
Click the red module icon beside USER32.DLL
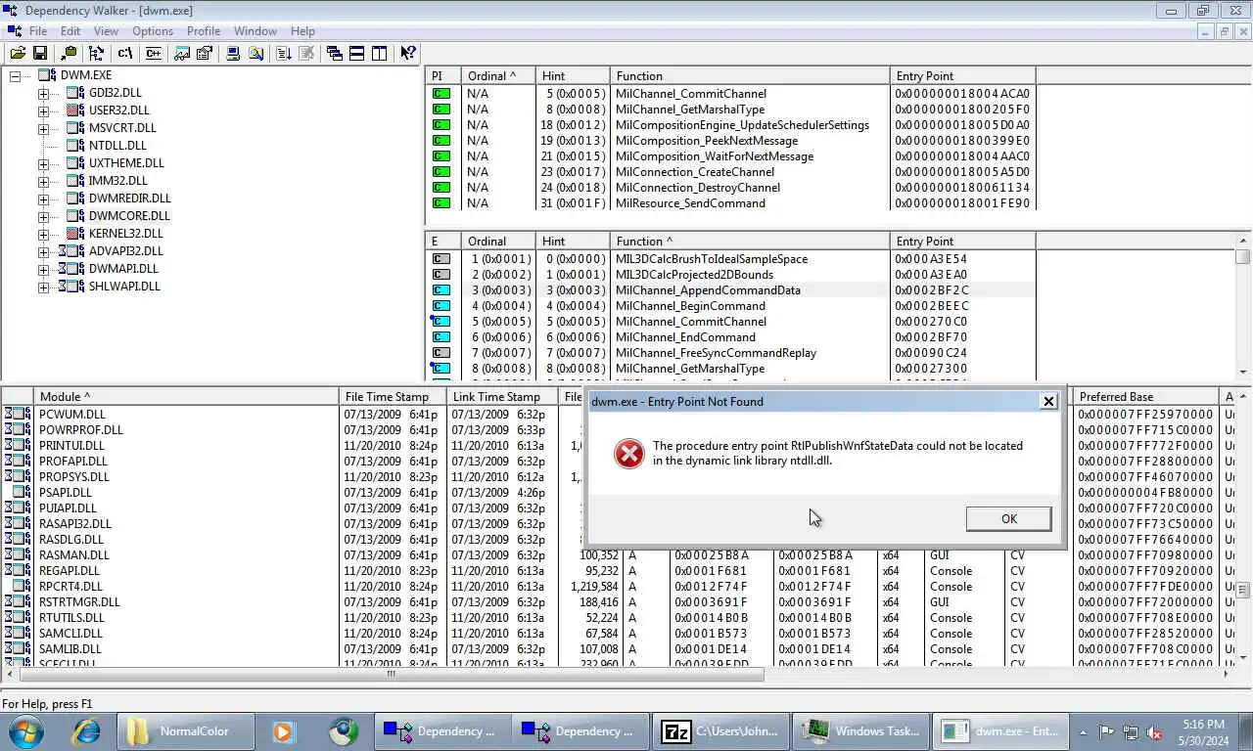(74, 110)
